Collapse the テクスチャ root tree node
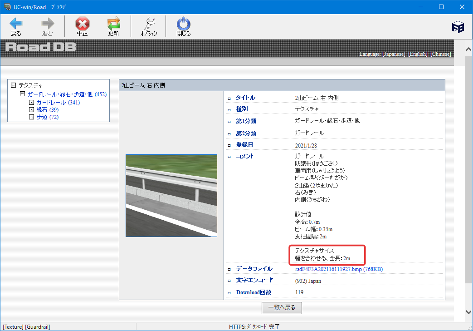Image resolution: width=473 pixels, height=331 pixels. point(13,85)
